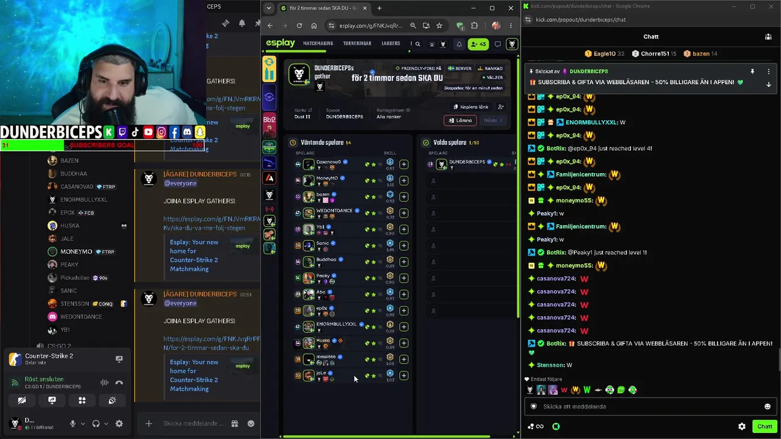Toggle Discord noise suppression waveform icon
Screen dimensions: 781x439
point(104,383)
